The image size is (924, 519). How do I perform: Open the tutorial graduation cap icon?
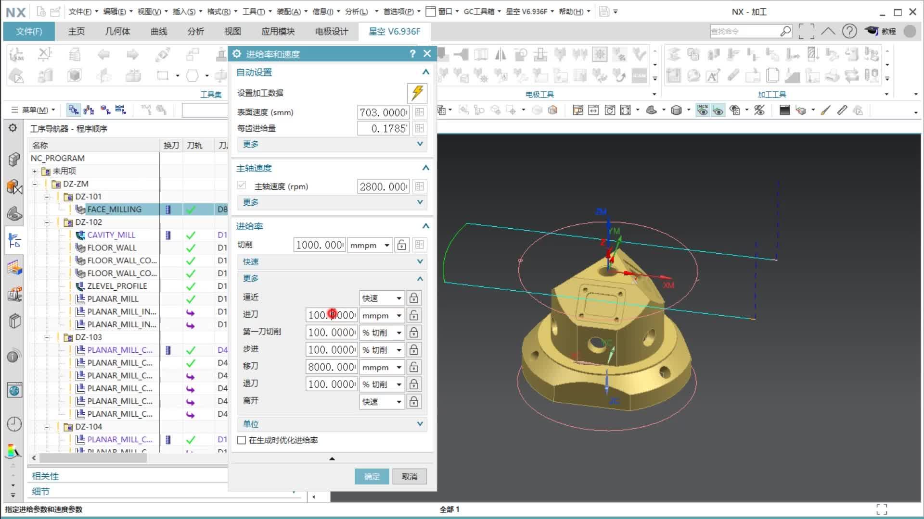871,31
